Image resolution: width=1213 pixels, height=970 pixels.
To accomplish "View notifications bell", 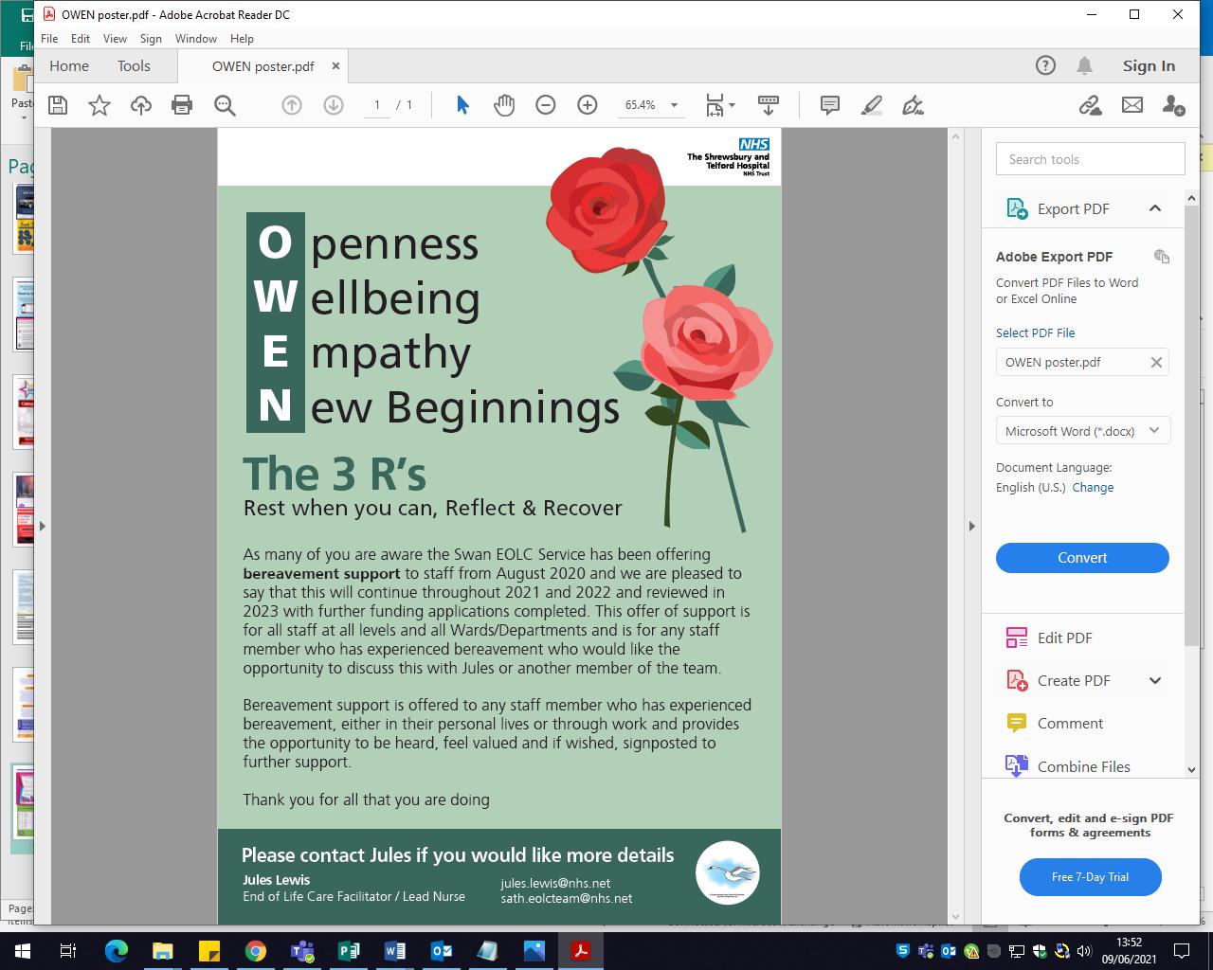I will (x=1085, y=65).
